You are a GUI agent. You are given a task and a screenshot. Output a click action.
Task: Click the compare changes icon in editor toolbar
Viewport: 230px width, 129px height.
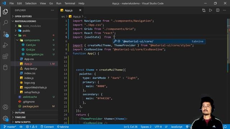pyautogui.click(x=204, y=10)
